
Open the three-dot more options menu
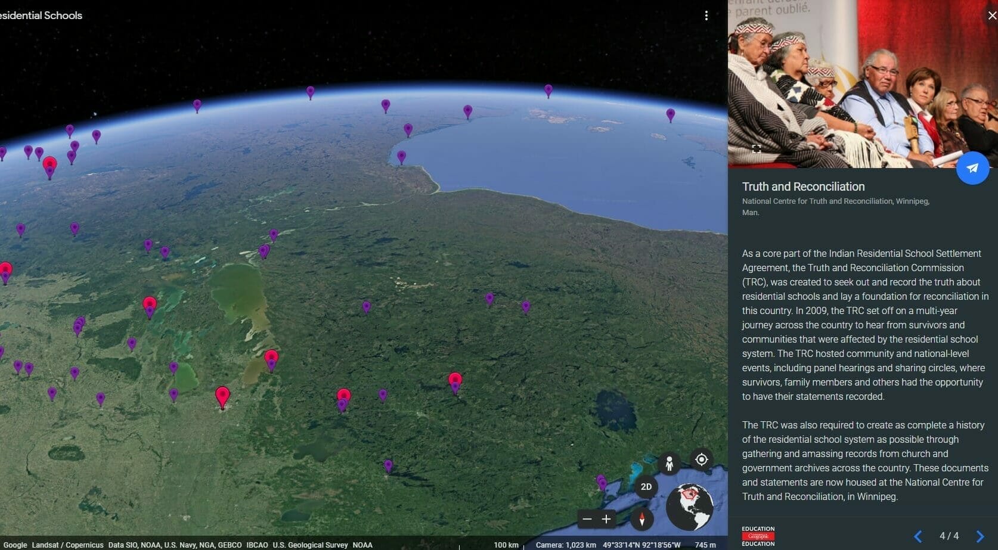[x=706, y=15]
